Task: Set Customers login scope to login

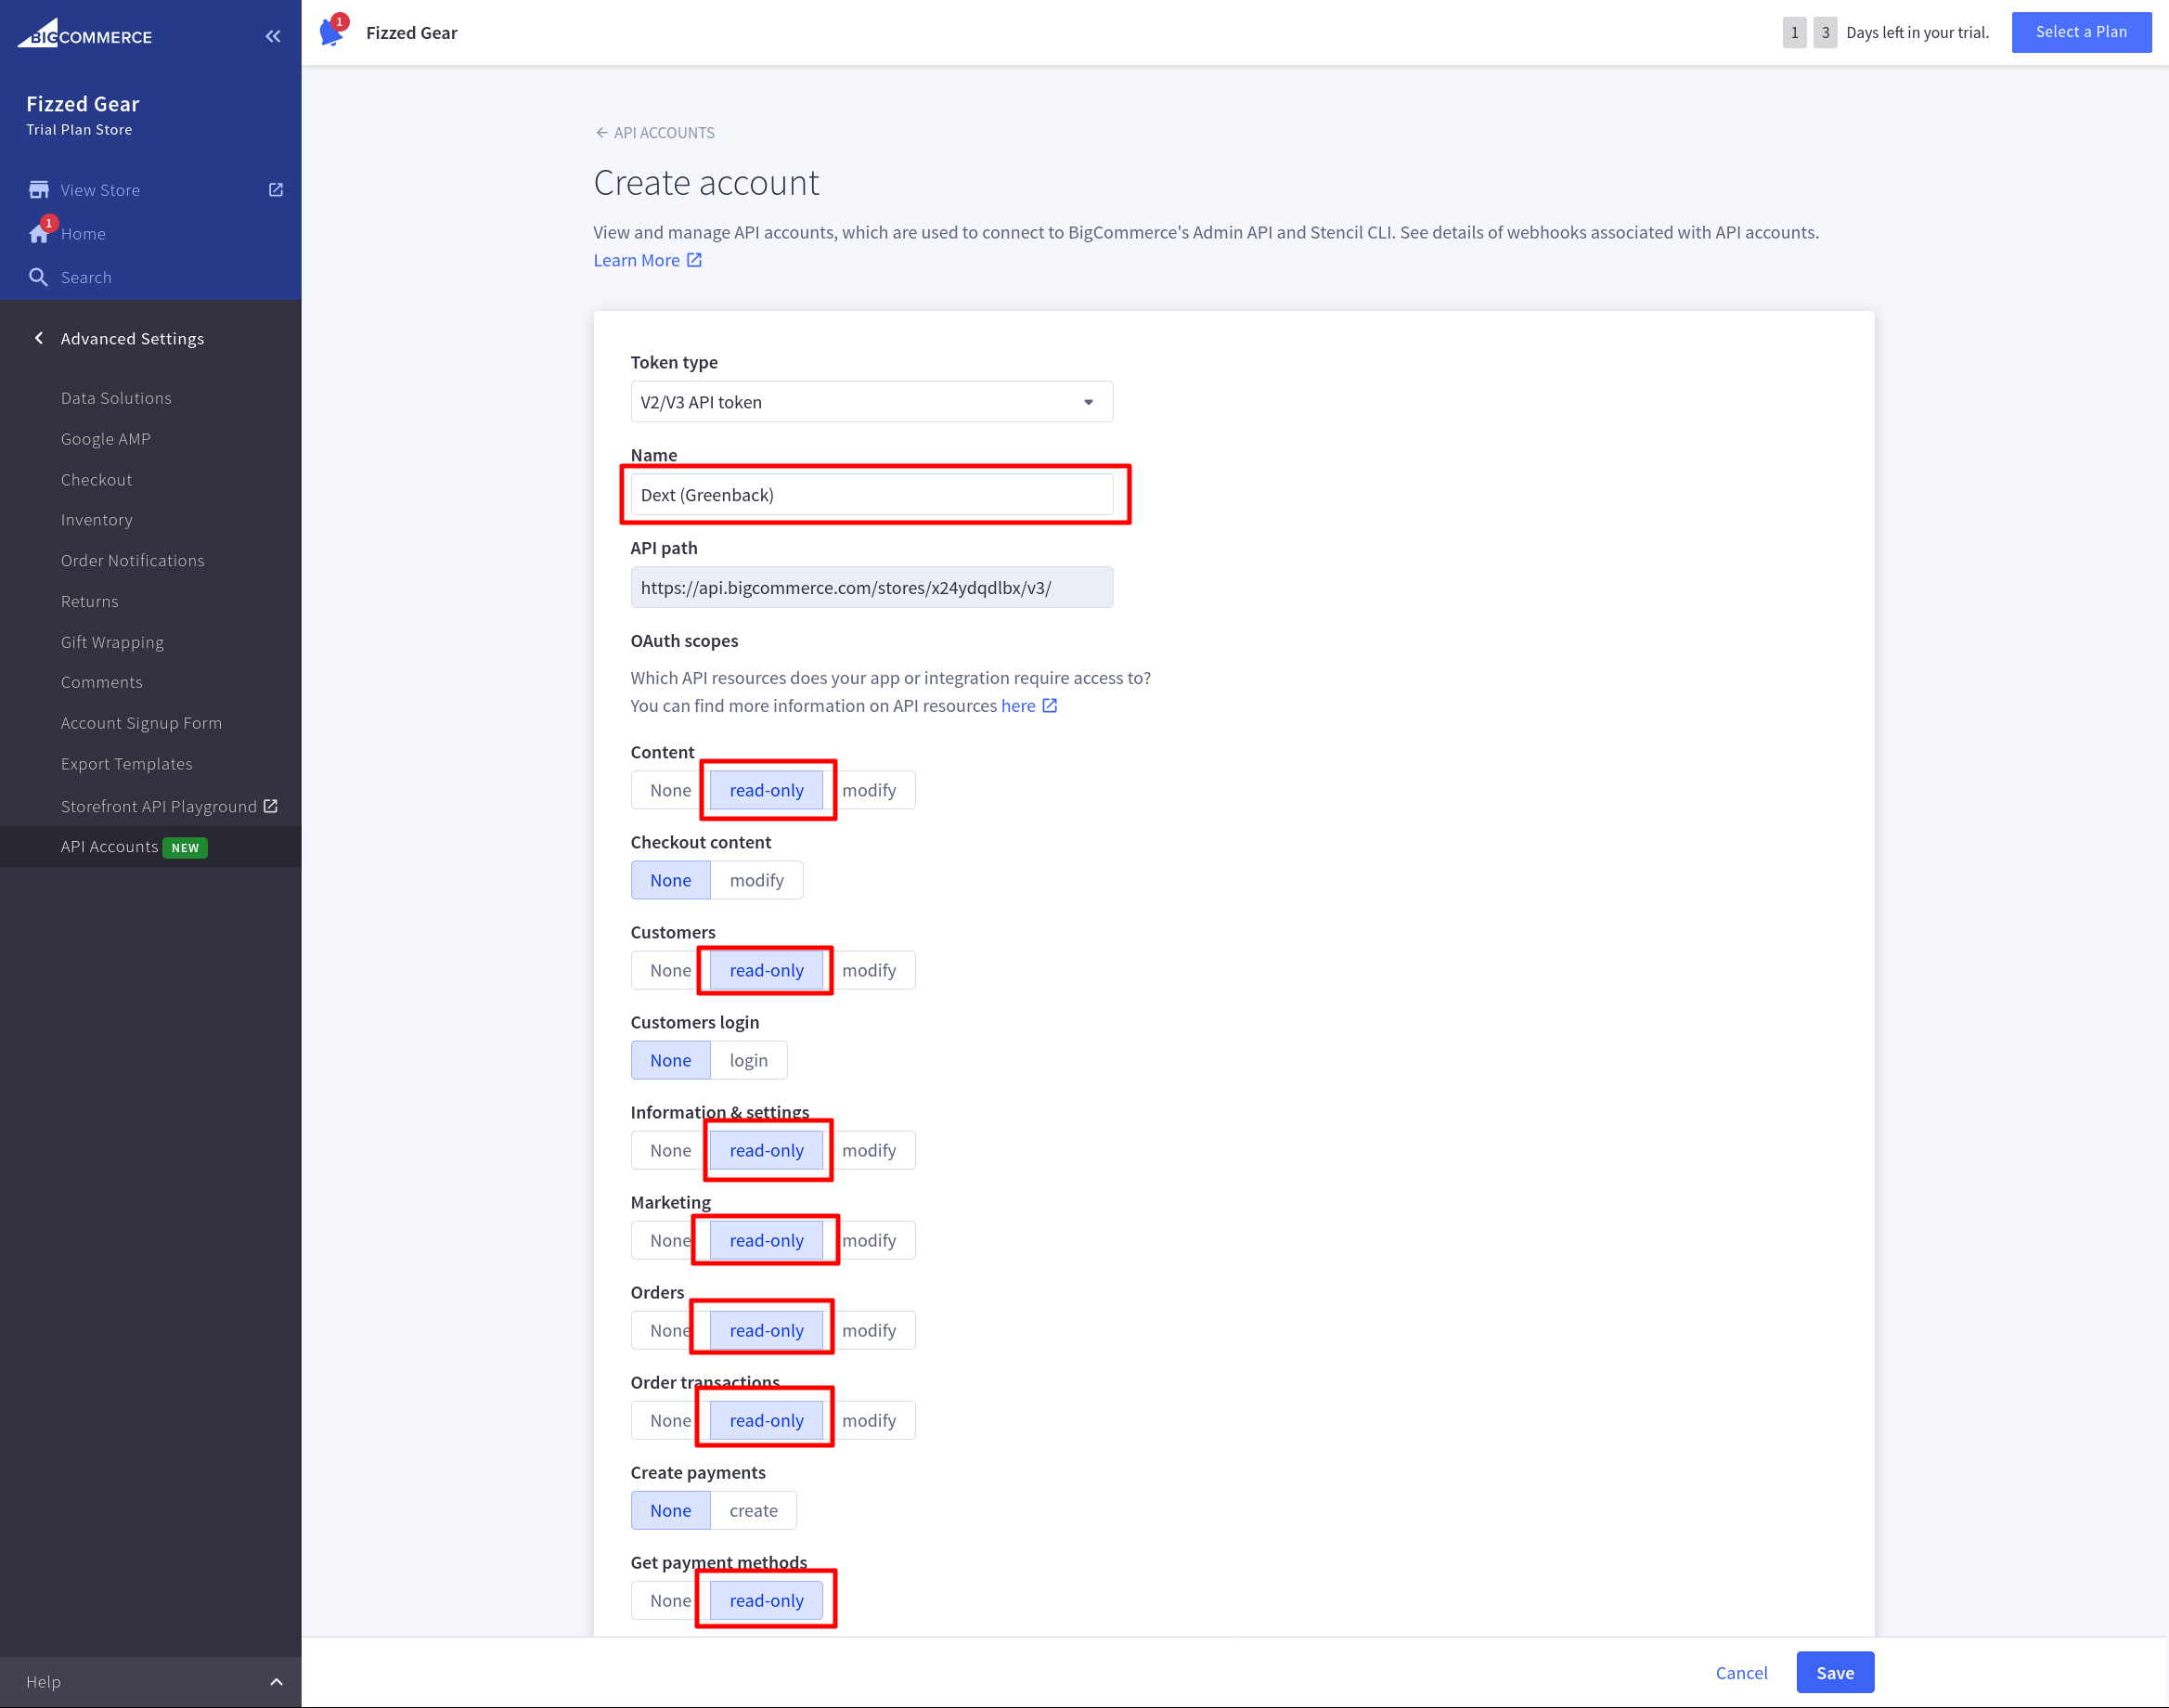Action: (x=748, y=1060)
